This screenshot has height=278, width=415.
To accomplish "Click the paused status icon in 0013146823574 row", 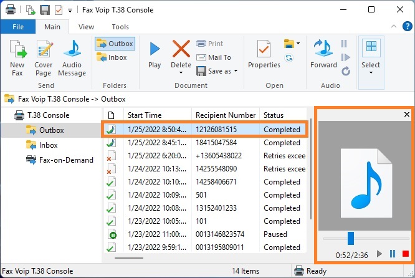I will click(x=112, y=234).
